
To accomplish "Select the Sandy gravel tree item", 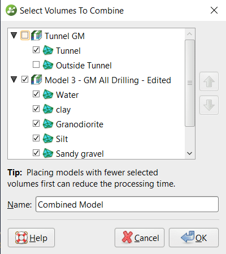I will (80, 154).
